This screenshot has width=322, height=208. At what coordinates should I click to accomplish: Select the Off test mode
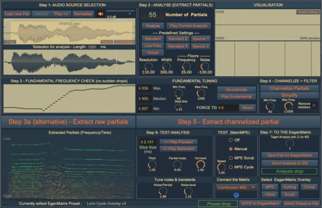point(231,140)
